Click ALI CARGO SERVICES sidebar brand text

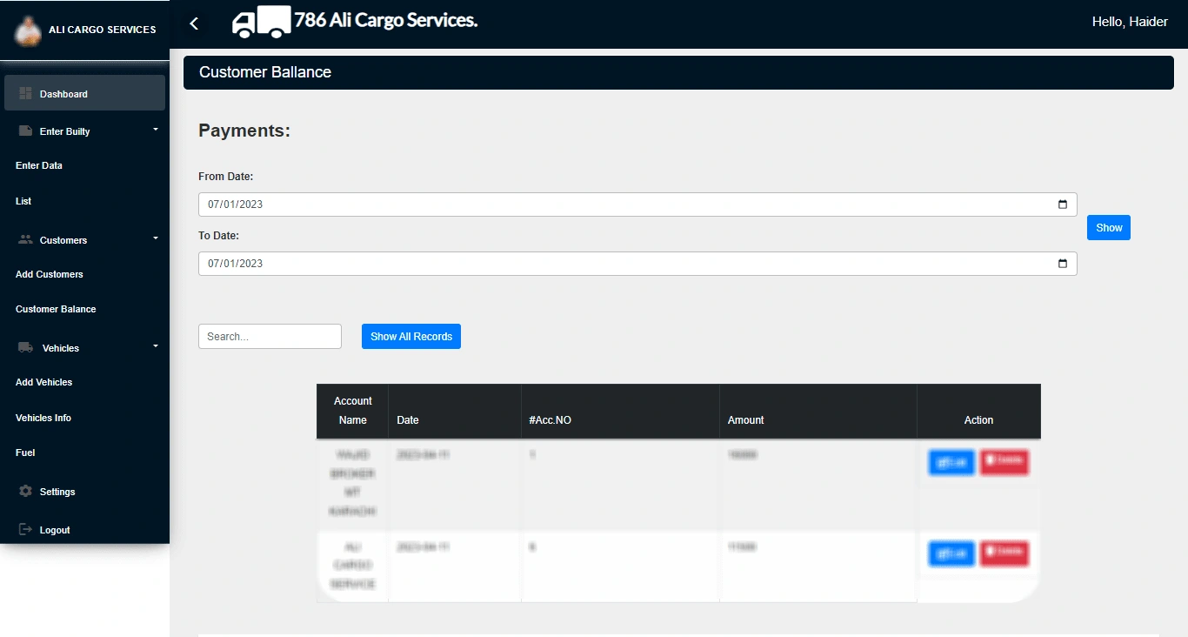tap(103, 30)
